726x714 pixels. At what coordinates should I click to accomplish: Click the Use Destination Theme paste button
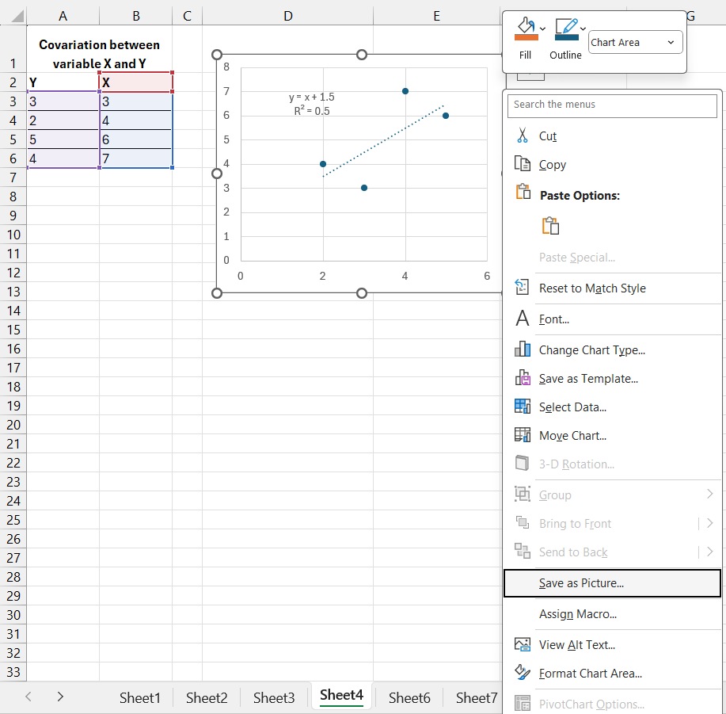pos(550,226)
